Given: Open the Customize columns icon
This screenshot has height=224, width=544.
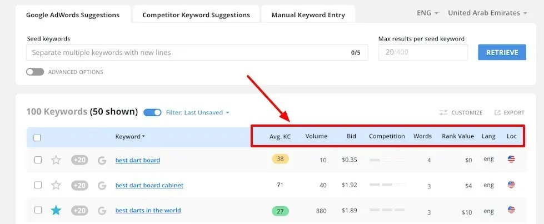Looking at the screenshot, I should (443, 112).
